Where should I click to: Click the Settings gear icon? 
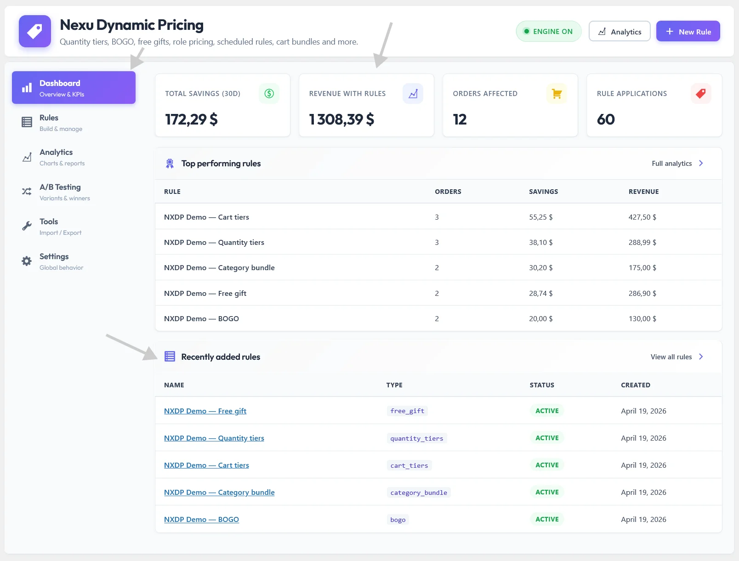[x=27, y=261]
